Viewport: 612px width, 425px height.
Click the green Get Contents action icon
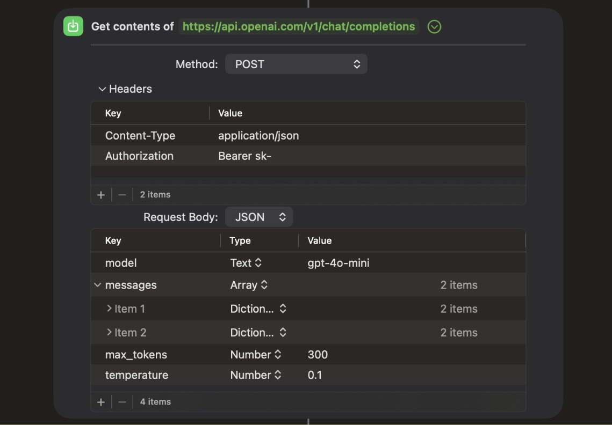click(73, 26)
